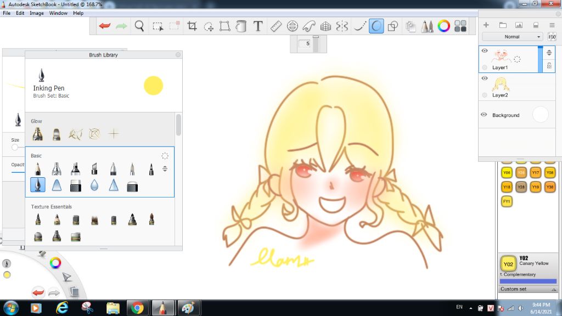Toggle the Predictive Stroke tool

click(376, 26)
